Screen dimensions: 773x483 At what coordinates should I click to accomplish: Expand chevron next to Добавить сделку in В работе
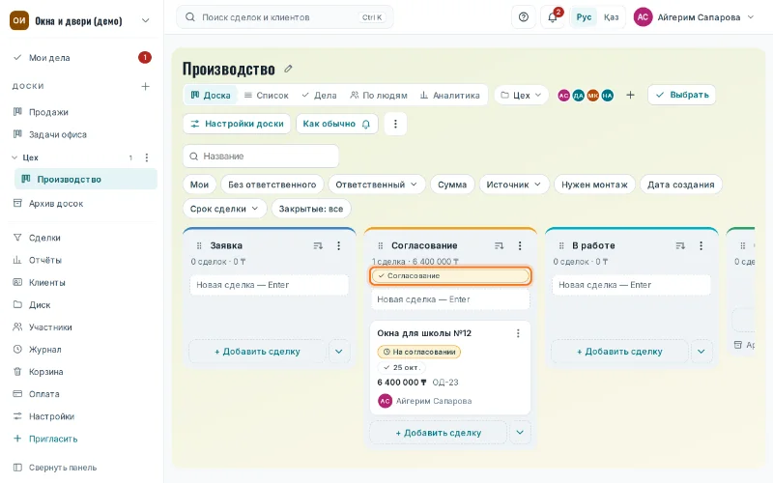click(701, 352)
